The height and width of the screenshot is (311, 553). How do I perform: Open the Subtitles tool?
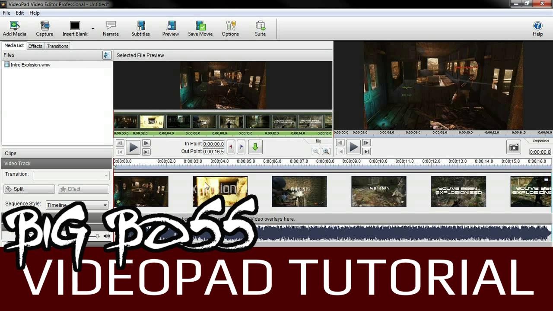[x=141, y=29]
